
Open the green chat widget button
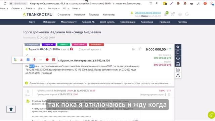(211, 115)
